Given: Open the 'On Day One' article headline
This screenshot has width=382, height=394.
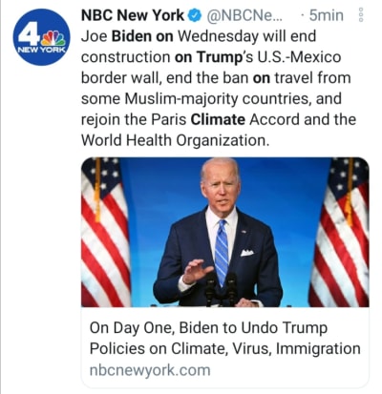Looking at the screenshot, I should point(224,338).
